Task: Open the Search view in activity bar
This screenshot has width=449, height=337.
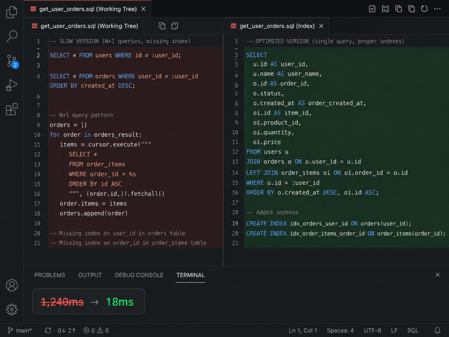Action: [x=12, y=36]
